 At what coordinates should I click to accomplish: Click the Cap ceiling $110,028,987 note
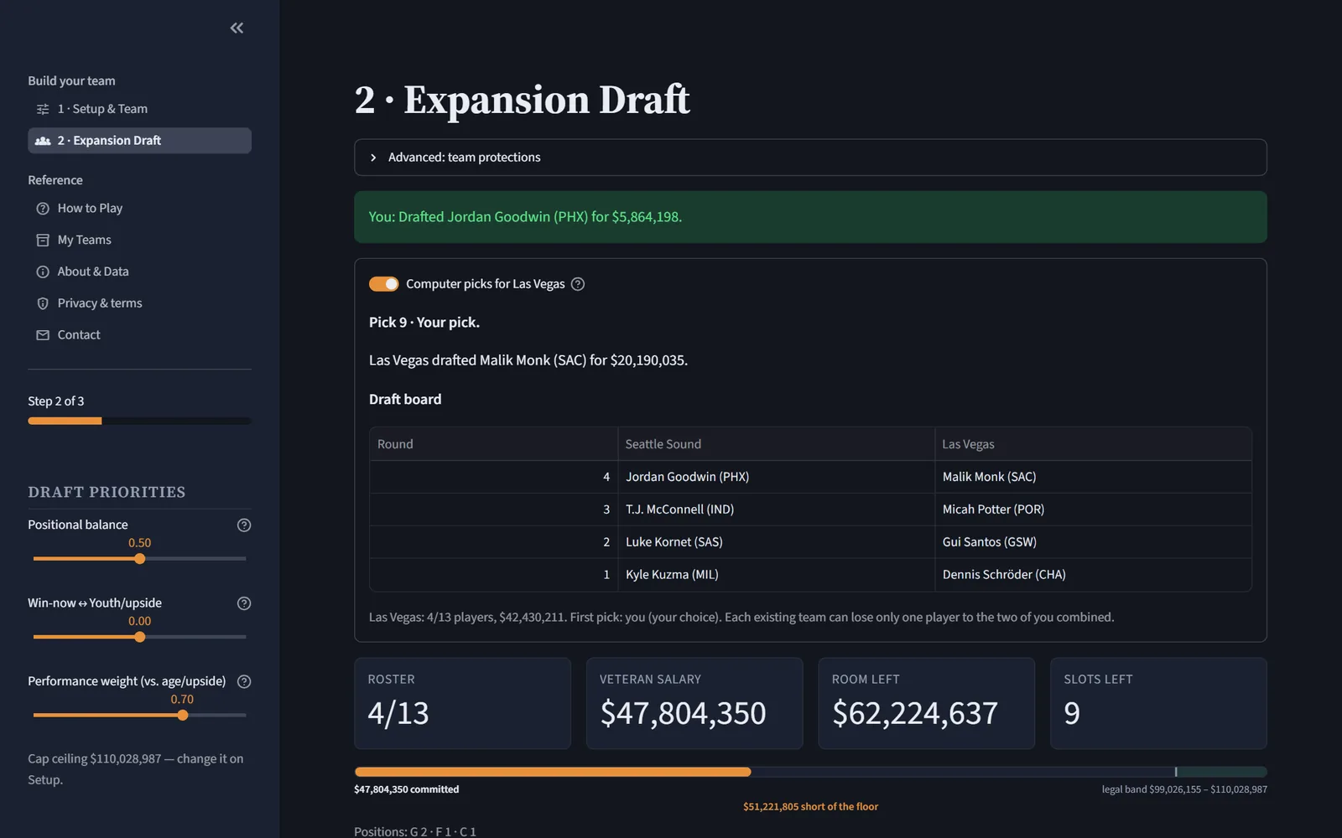coord(136,769)
